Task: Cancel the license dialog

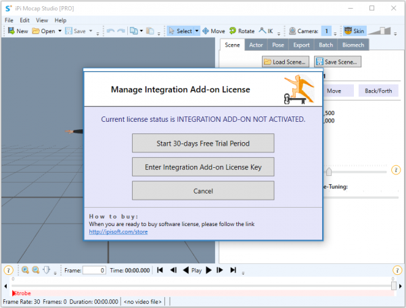Action: (203, 191)
